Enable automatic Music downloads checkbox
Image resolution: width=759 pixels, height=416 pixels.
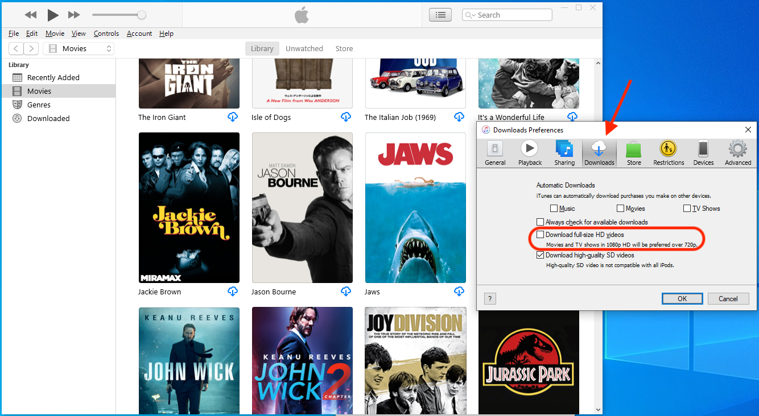coord(554,209)
